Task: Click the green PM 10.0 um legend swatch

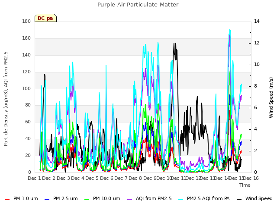Action: pyautogui.click(x=87, y=199)
